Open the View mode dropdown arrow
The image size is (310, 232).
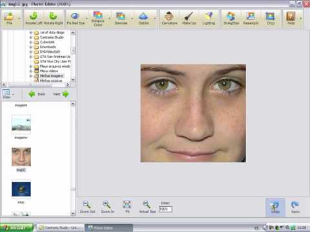pyautogui.click(x=14, y=95)
